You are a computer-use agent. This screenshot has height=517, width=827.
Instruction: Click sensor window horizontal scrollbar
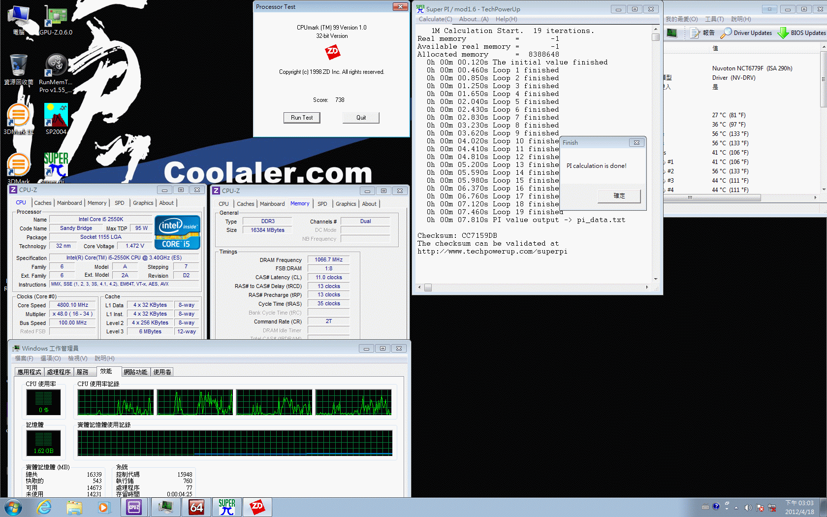[711, 197]
